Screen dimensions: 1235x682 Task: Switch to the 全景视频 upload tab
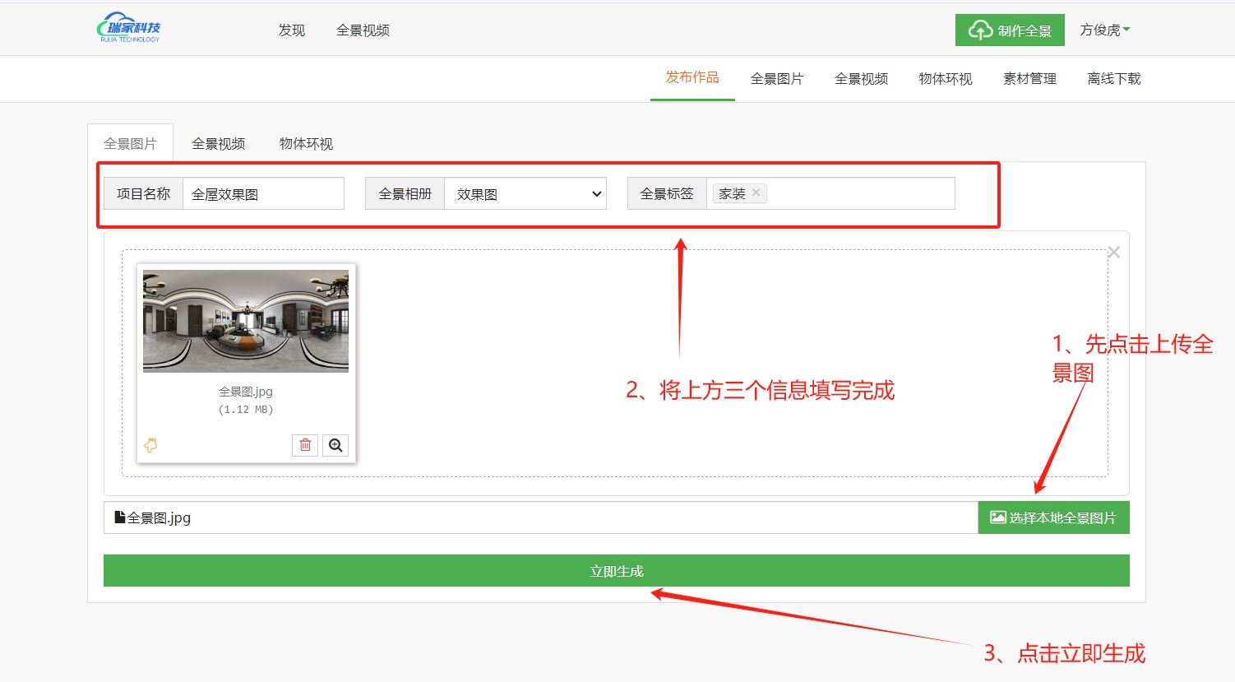[218, 144]
